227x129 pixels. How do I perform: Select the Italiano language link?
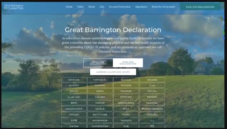[152, 80]
